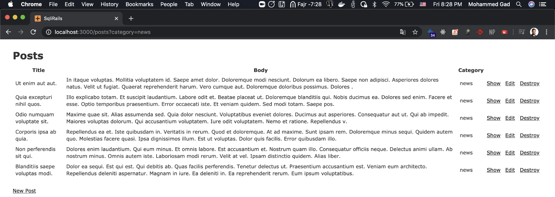Viewport: 555px width, 197px height.
Task: Open Chrome's three-dot menu
Action: click(x=546, y=32)
